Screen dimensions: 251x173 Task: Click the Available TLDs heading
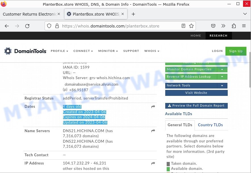(x=179, y=114)
